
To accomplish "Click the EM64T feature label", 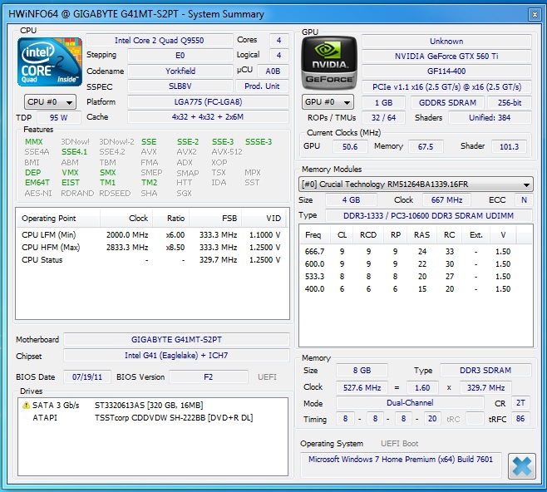I will click(x=37, y=183).
